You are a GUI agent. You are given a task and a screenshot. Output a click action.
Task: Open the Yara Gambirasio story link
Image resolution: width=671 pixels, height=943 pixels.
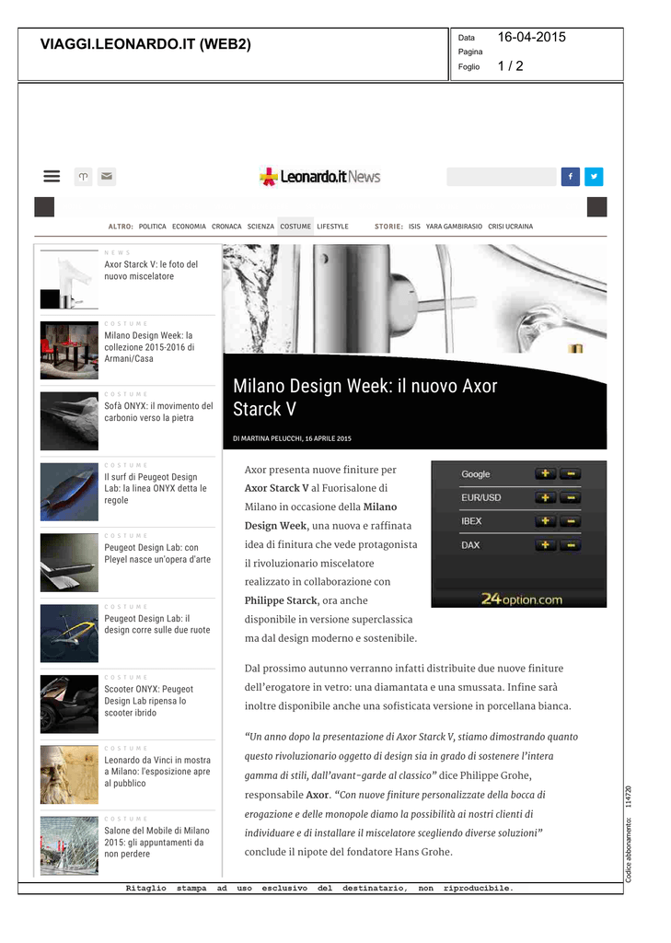(x=454, y=227)
